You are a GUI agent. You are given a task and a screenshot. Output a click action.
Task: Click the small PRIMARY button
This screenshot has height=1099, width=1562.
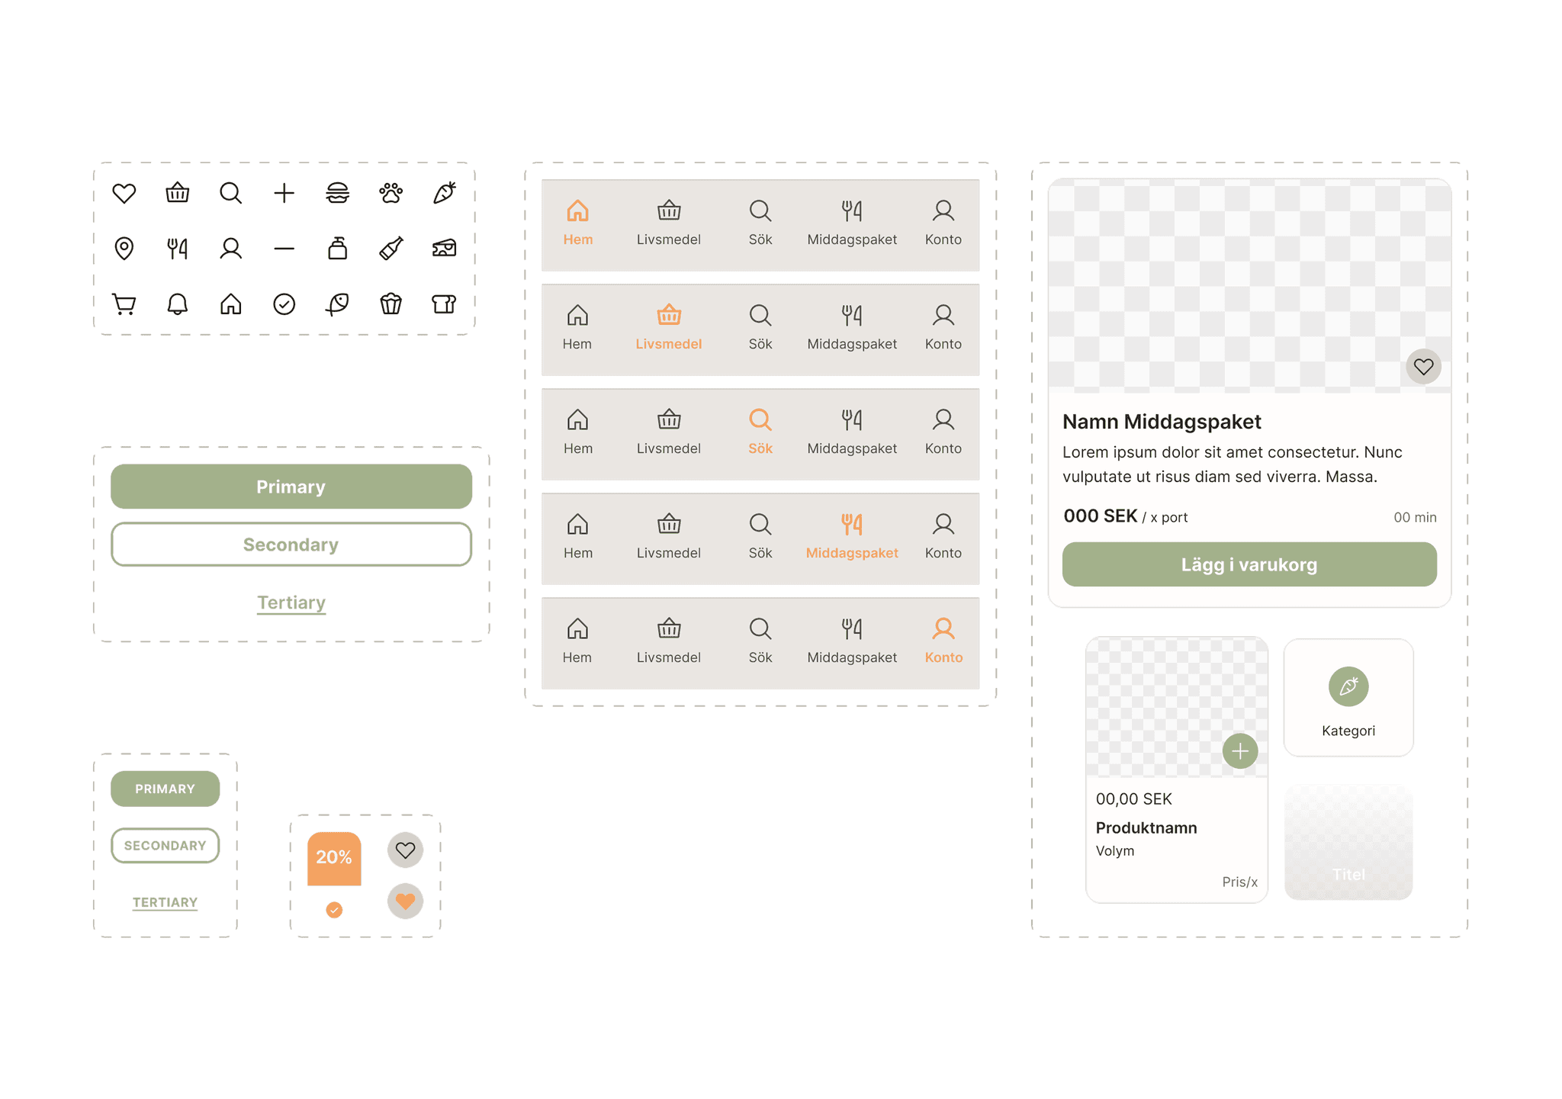pos(165,789)
